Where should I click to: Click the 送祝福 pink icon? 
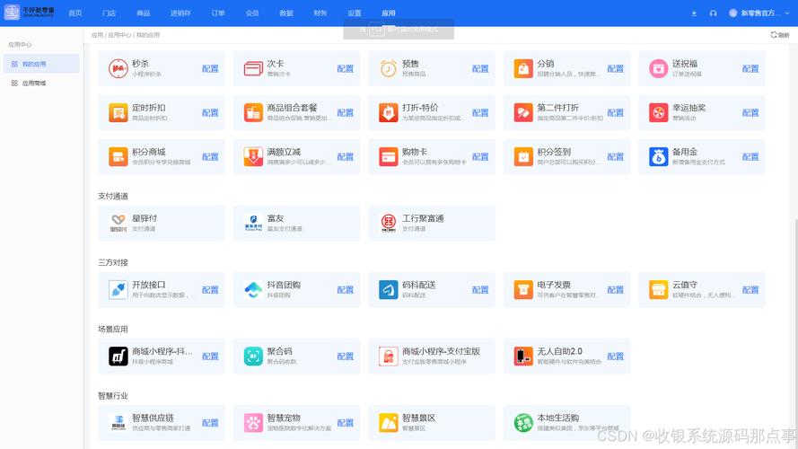(659, 68)
